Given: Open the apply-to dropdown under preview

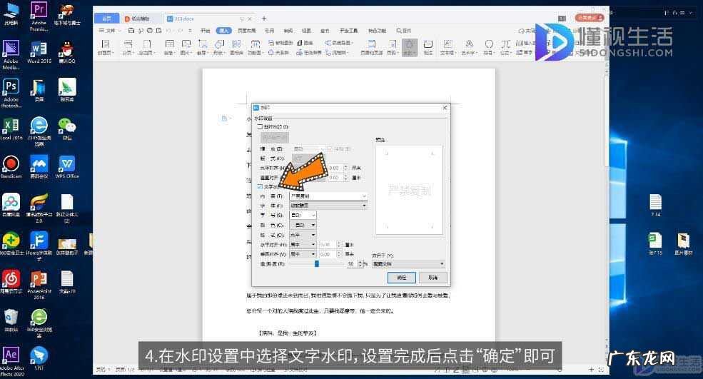Looking at the screenshot, I should [442, 263].
